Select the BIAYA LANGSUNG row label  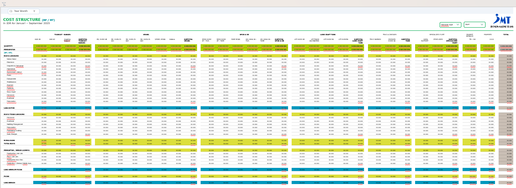11,56
